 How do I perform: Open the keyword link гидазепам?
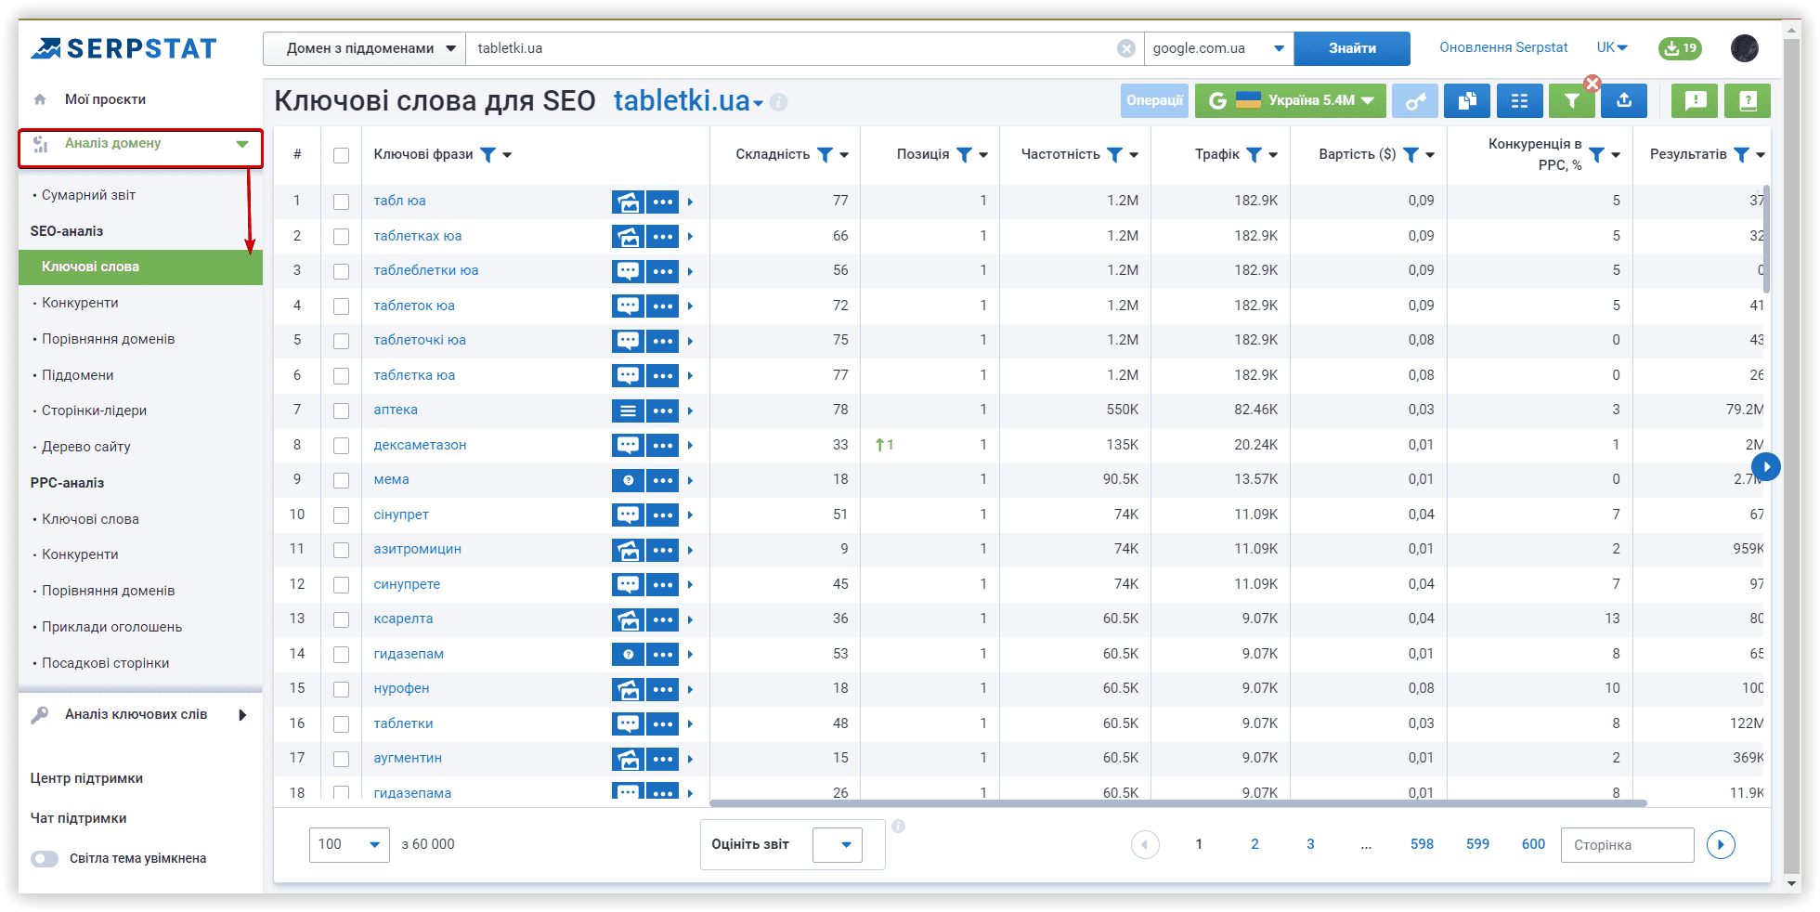click(409, 654)
